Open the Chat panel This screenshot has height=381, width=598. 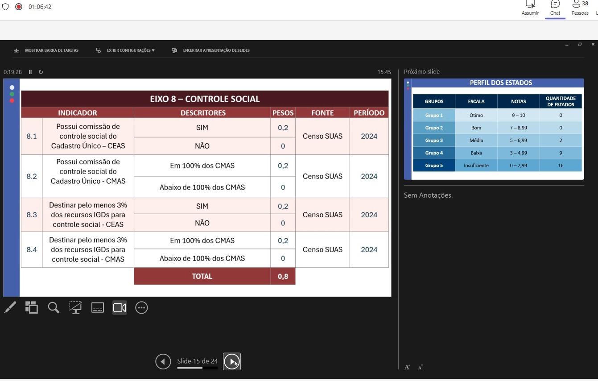(555, 8)
